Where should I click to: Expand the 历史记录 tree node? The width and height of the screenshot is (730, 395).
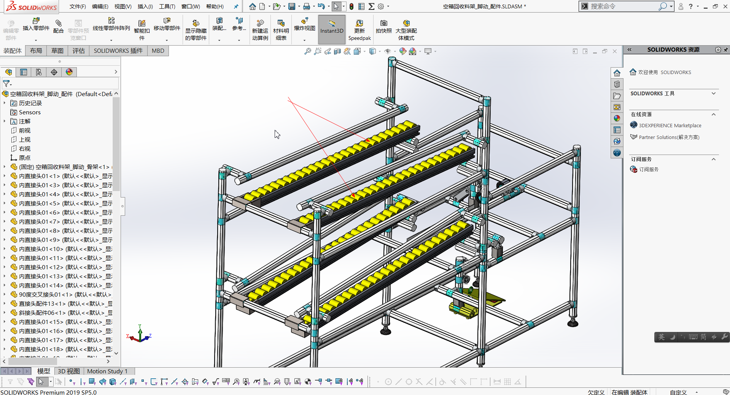5,103
